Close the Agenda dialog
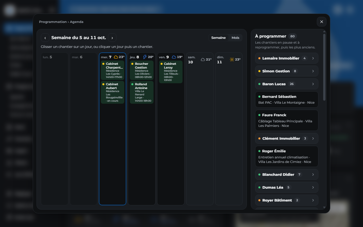 tap(322, 22)
